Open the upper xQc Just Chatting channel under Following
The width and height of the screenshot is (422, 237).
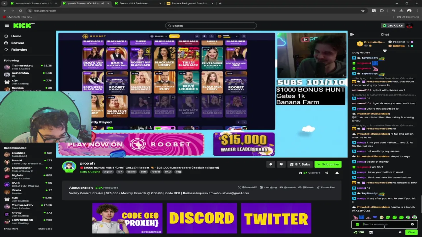coord(28,82)
